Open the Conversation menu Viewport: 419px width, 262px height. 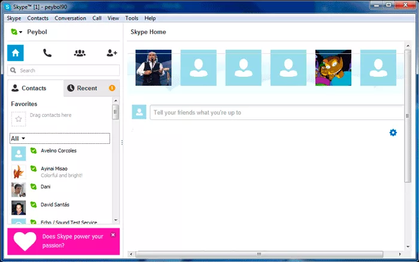point(70,18)
